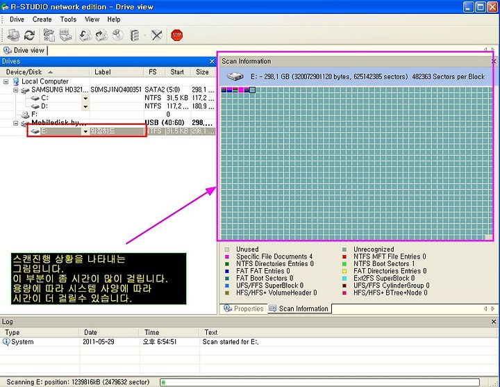Sort by the Device/Disk column header
The image size is (500, 387).
(44, 72)
